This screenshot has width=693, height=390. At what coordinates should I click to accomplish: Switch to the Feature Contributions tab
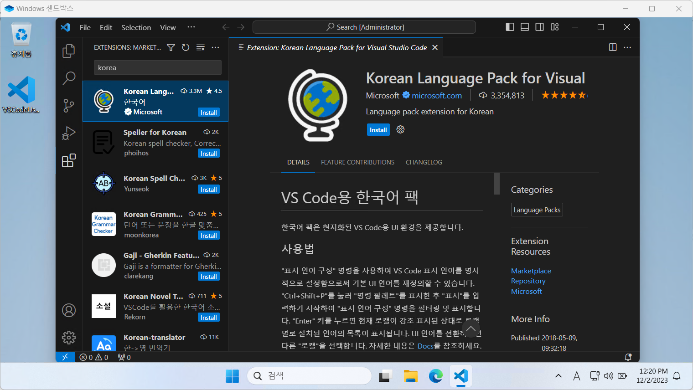[357, 162]
